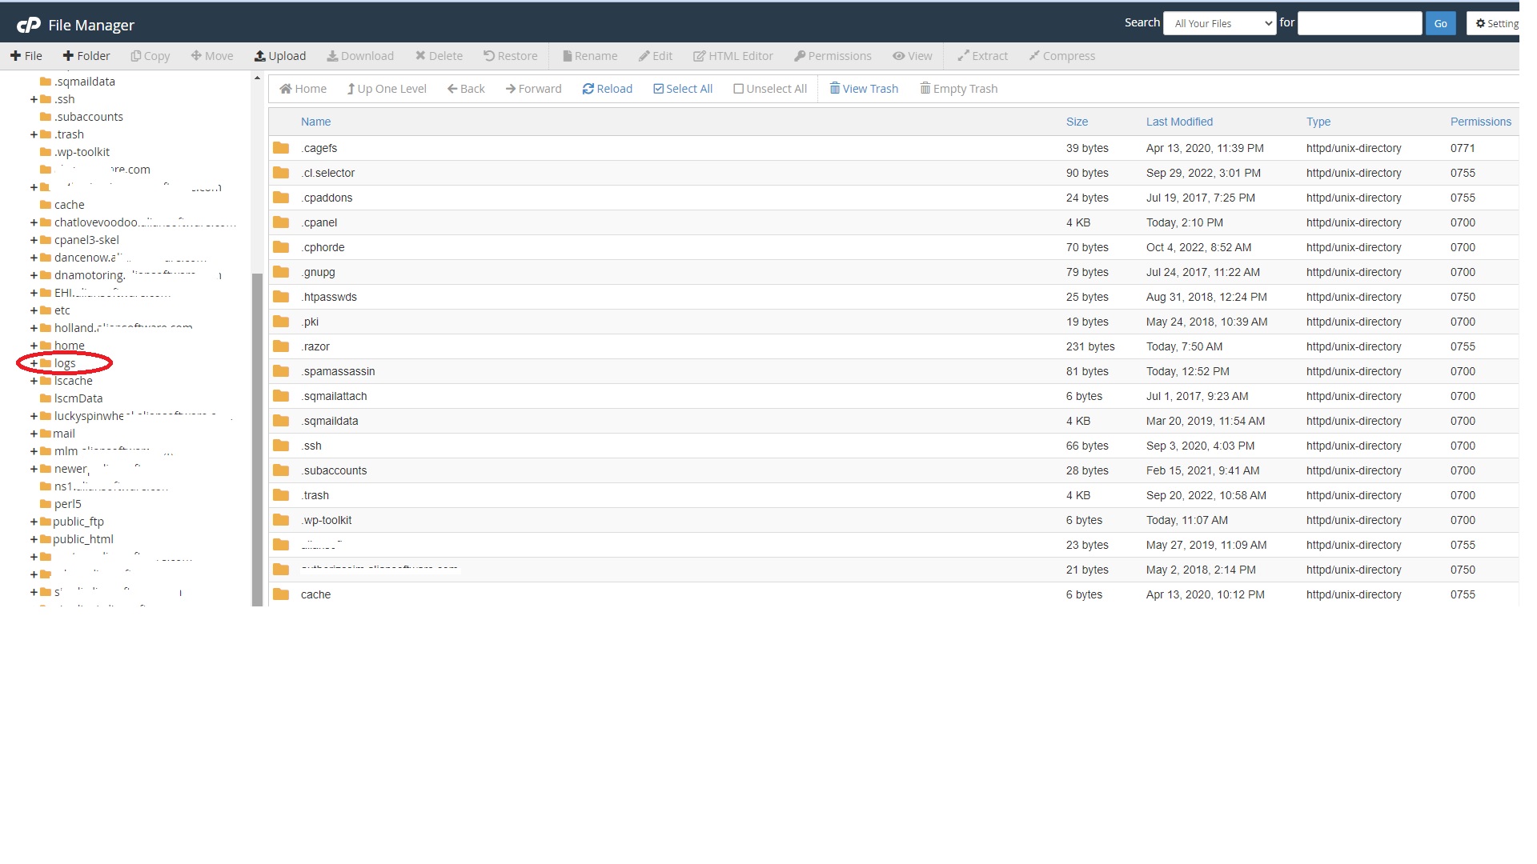Select the .spamassassin folder row
This screenshot has height=864, width=1537.
point(893,371)
